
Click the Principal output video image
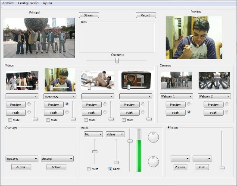[39, 38]
